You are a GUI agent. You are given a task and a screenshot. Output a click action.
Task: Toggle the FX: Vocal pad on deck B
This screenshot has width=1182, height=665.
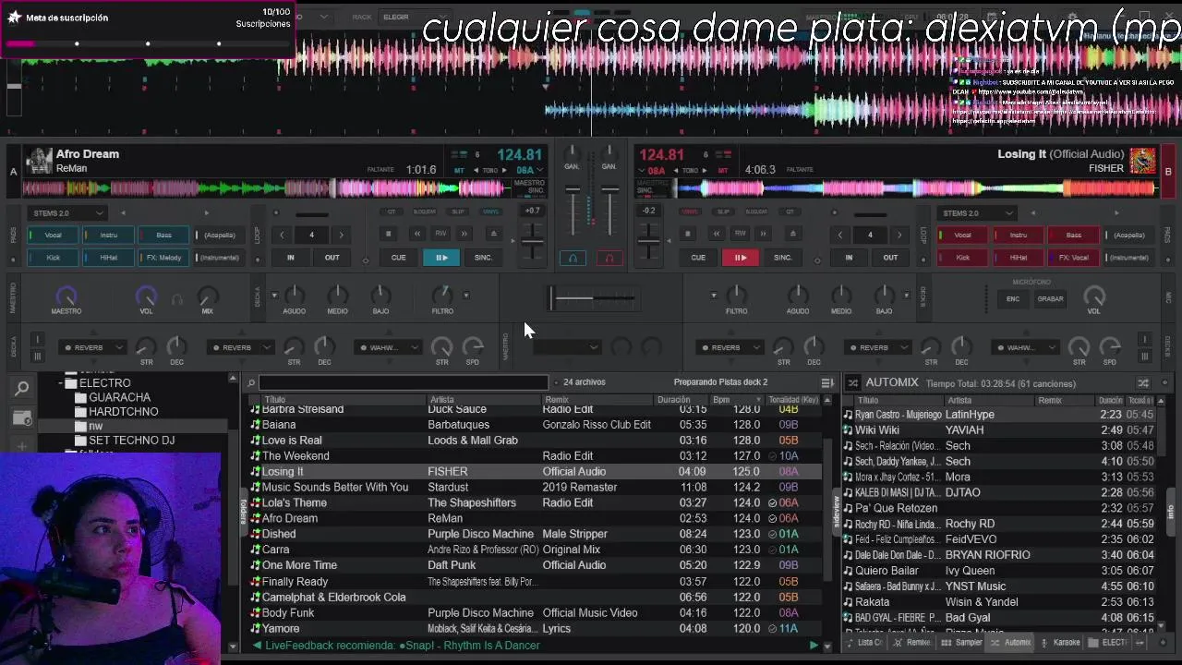1073,258
